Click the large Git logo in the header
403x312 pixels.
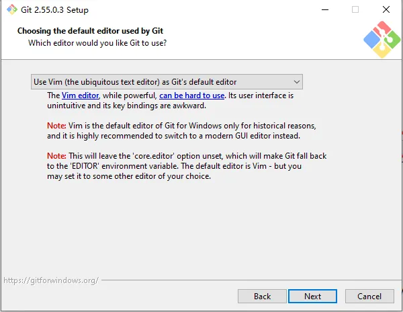click(x=382, y=40)
